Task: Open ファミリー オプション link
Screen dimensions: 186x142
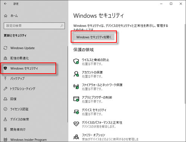Action: (x=93, y=135)
